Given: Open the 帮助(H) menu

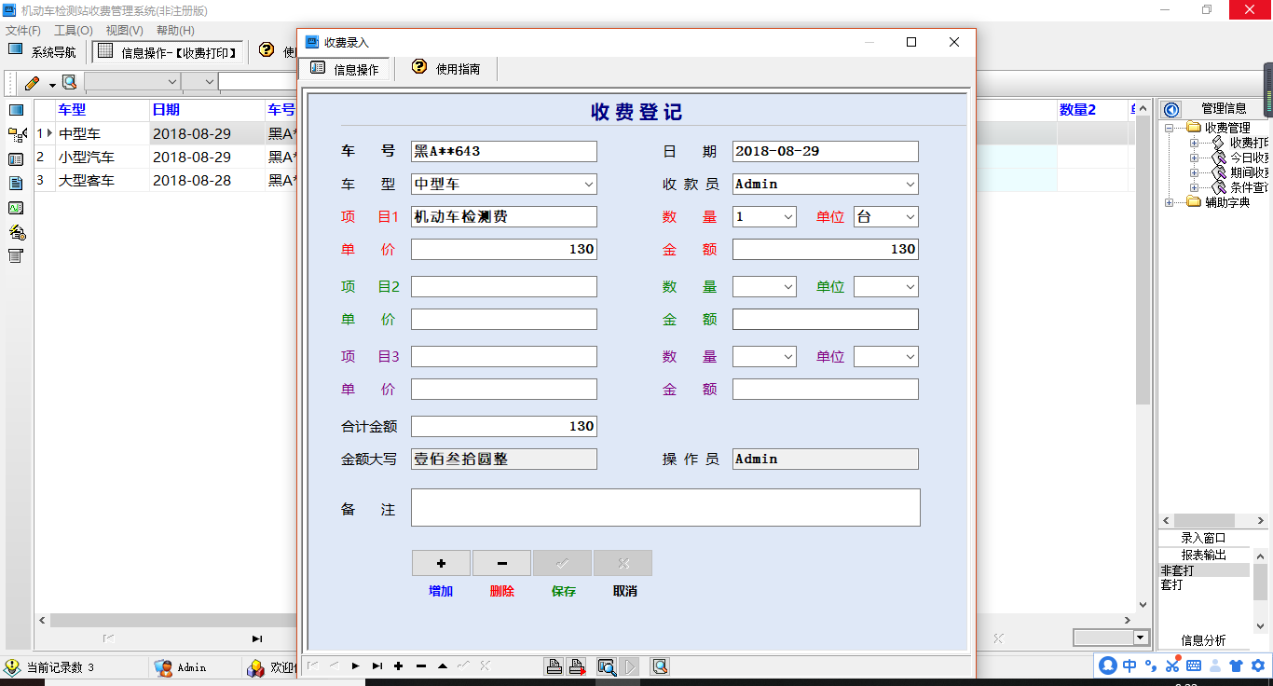Looking at the screenshot, I should click(175, 31).
